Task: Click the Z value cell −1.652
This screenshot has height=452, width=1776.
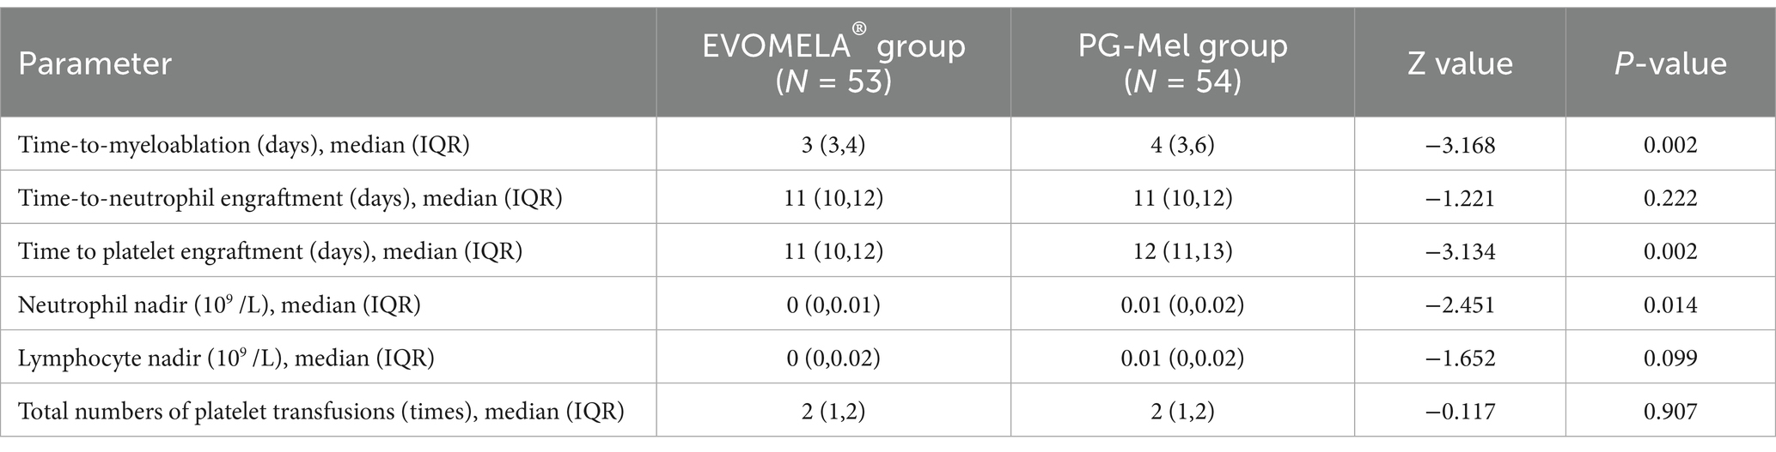Action: (1459, 358)
